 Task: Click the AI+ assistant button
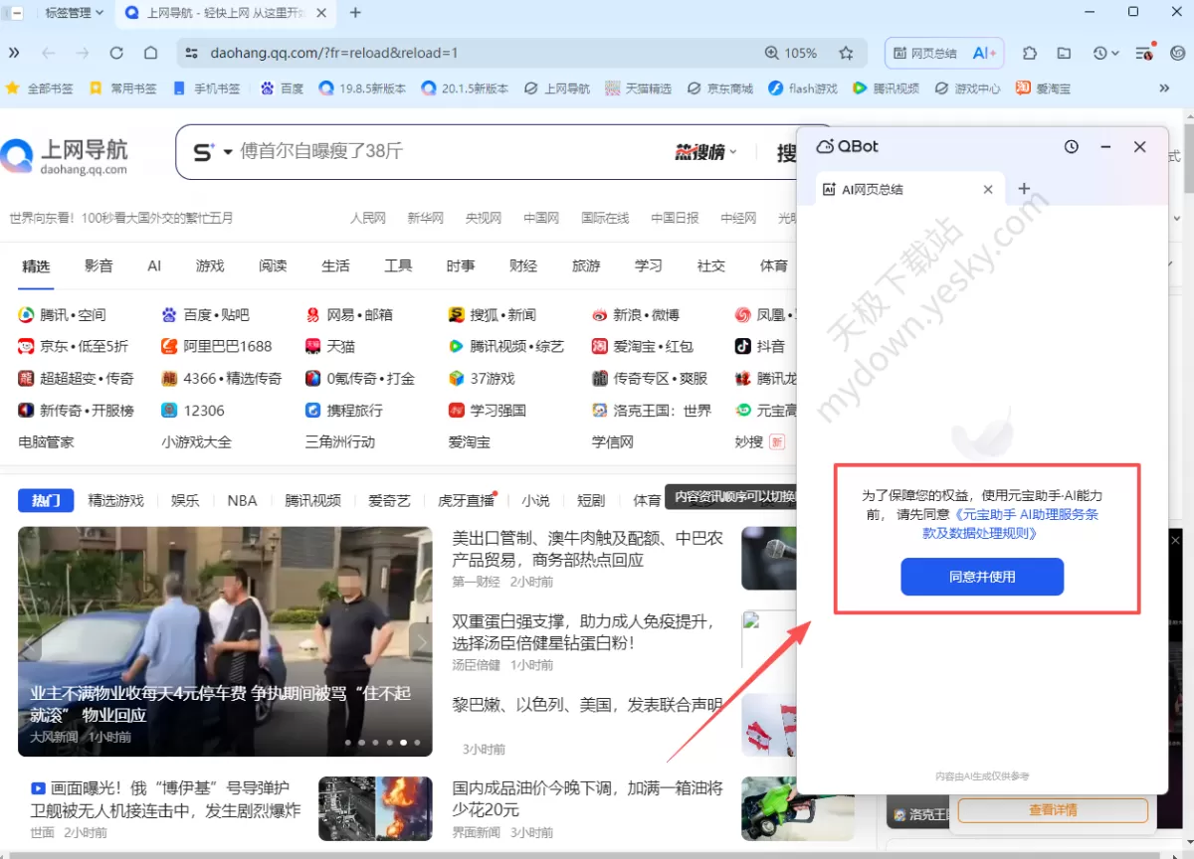coord(985,53)
